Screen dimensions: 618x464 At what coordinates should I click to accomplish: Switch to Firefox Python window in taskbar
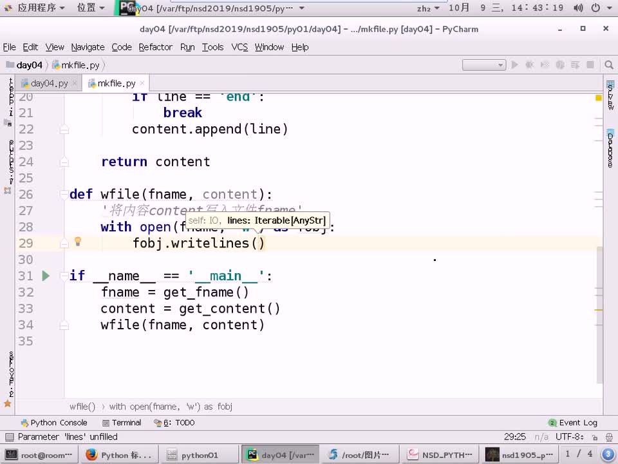[118, 455]
